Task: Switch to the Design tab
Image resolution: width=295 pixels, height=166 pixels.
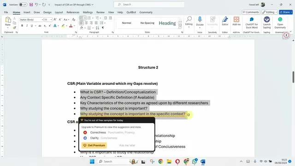Action: point(47,12)
